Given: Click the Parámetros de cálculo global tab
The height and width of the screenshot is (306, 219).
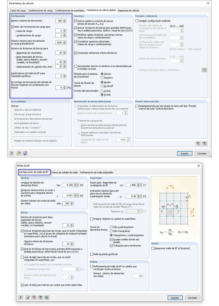Looking at the screenshot, I should pyautogui.click(x=101, y=10).
